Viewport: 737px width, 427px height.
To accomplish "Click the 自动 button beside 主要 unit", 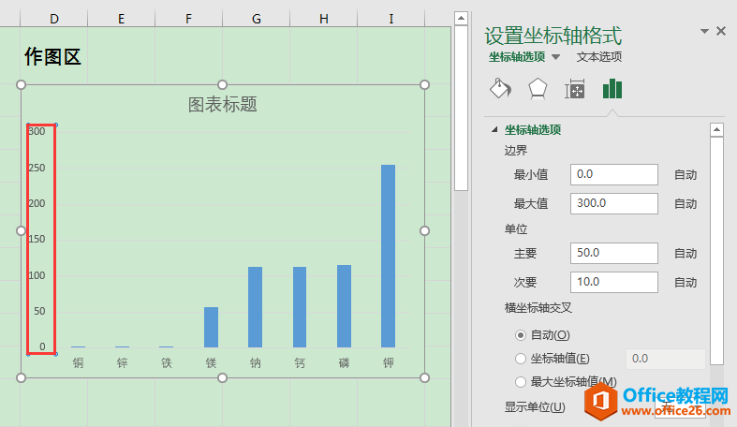I will [685, 253].
